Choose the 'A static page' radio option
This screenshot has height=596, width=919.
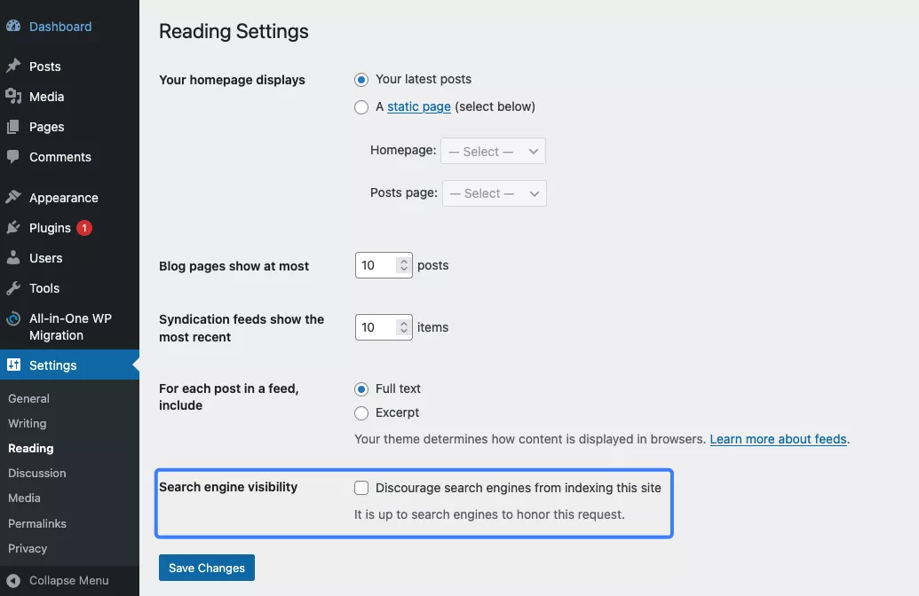click(361, 107)
